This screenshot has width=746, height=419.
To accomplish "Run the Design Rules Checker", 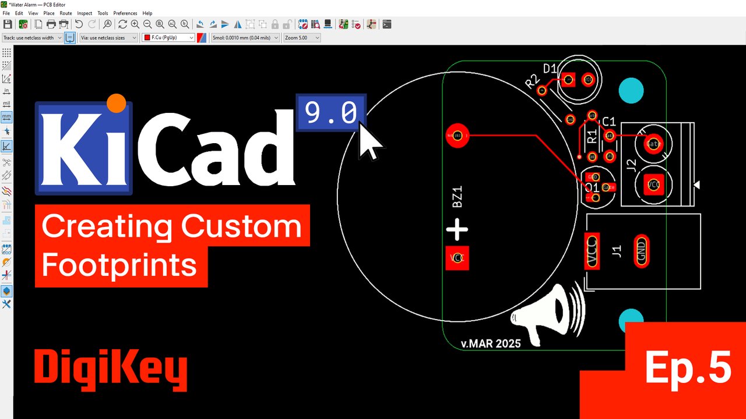I will tap(357, 24).
